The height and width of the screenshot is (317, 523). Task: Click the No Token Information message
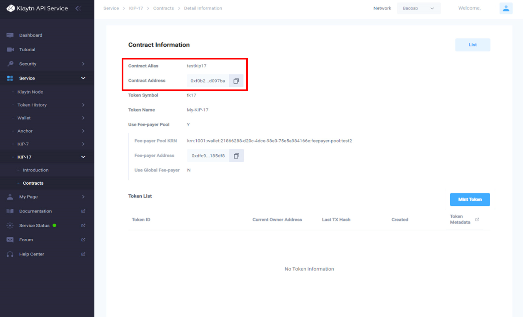309,269
